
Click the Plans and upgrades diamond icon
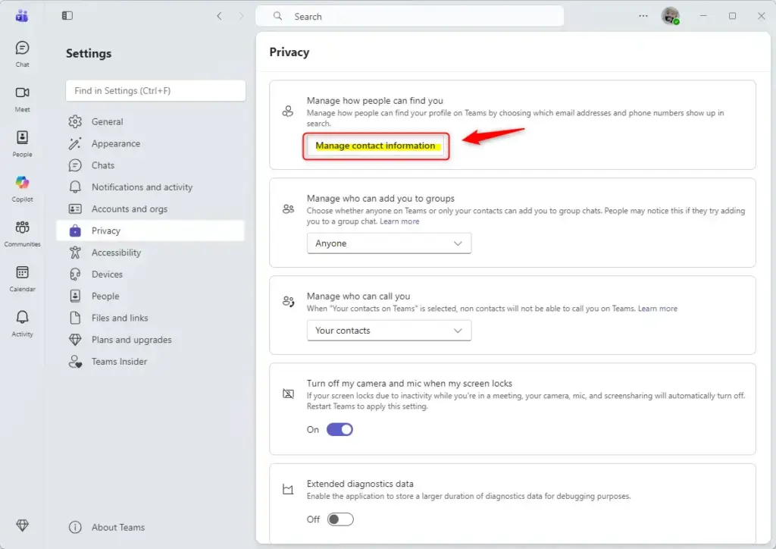pos(75,340)
